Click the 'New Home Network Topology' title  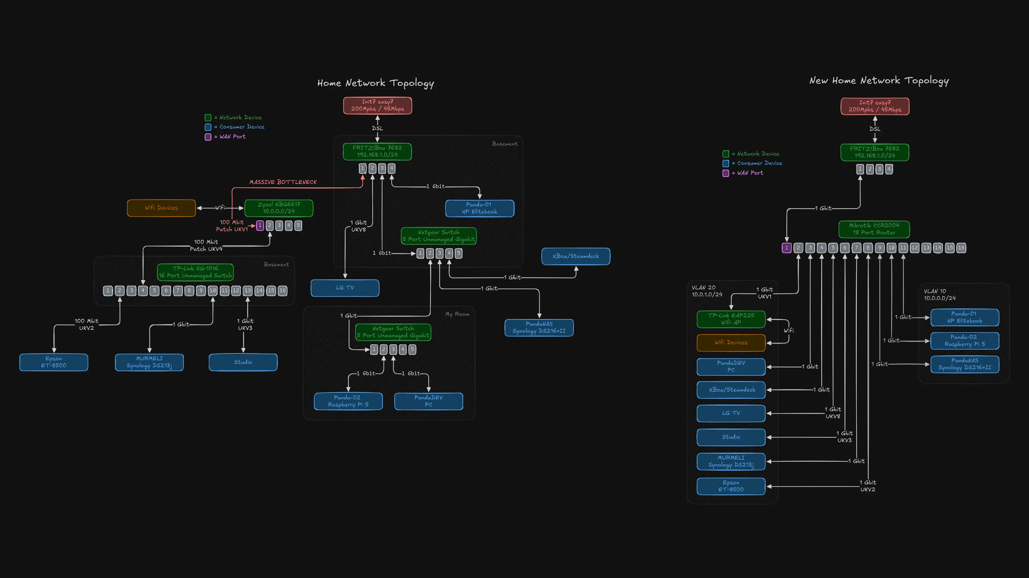click(879, 81)
